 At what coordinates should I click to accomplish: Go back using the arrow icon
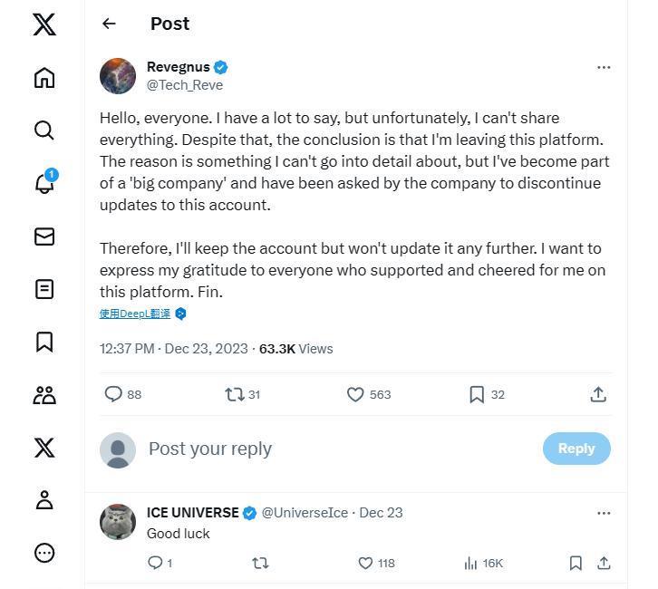tap(109, 24)
